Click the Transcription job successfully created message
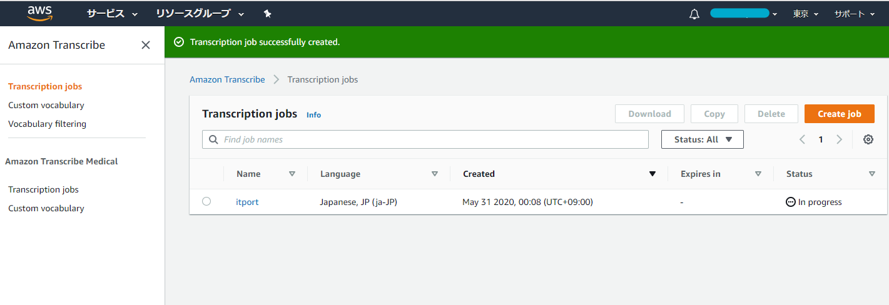The image size is (889, 305). [265, 42]
